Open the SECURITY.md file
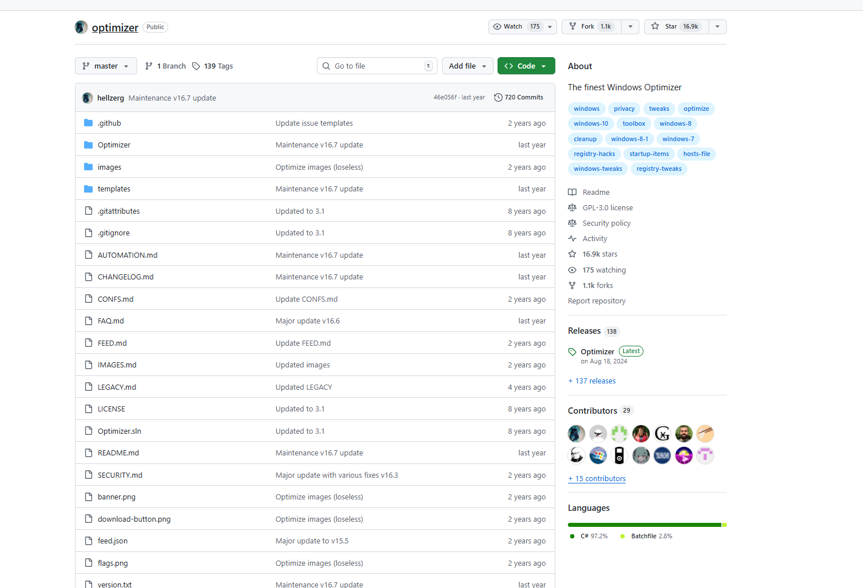Viewport: 863px width, 588px height. (120, 475)
